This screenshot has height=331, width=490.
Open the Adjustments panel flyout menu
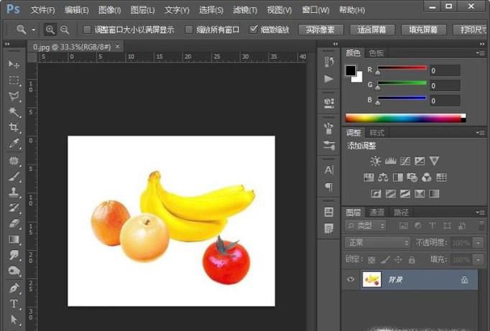(481, 133)
